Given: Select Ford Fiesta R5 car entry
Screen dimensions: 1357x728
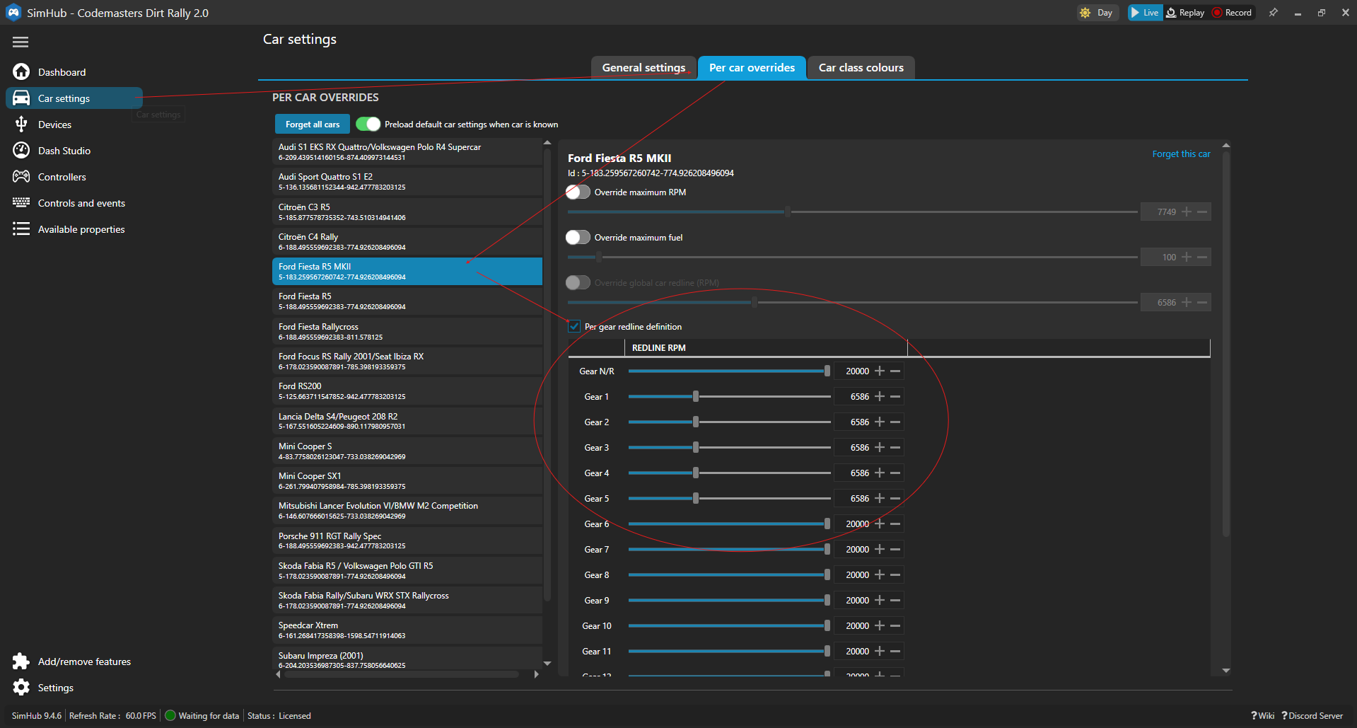Looking at the screenshot, I should (407, 301).
